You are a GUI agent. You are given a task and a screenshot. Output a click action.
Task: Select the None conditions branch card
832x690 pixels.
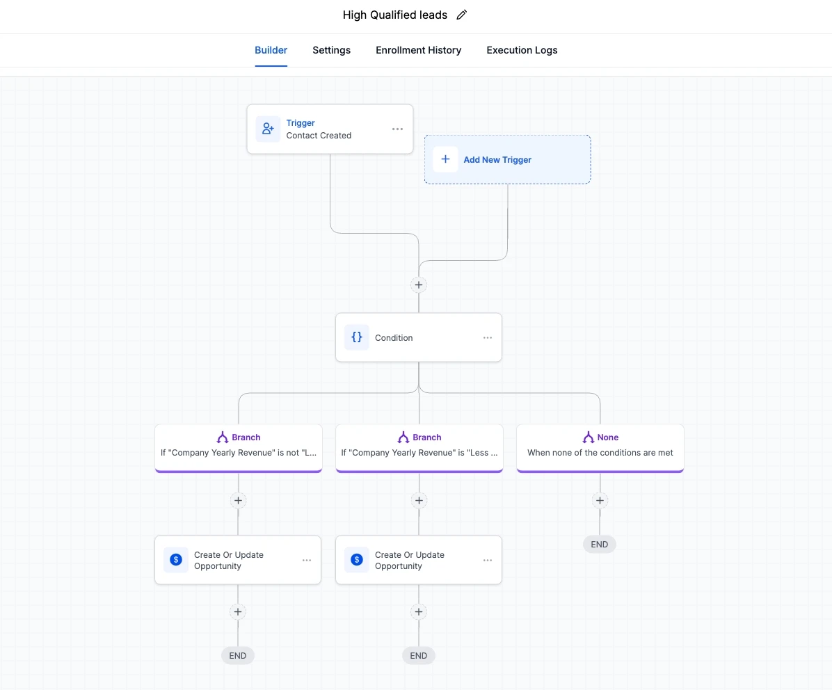point(600,448)
